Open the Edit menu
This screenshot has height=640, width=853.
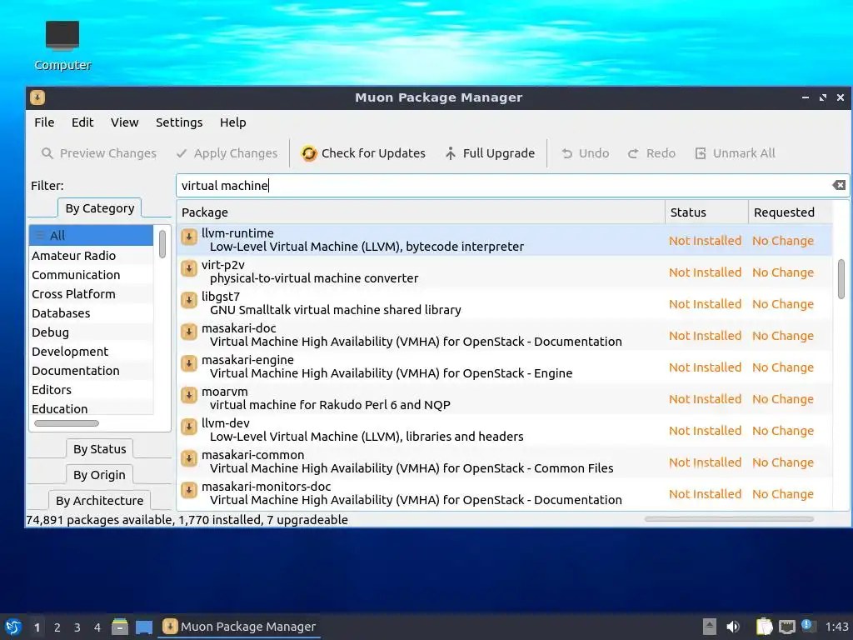pyautogui.click(x=82, y=122)
